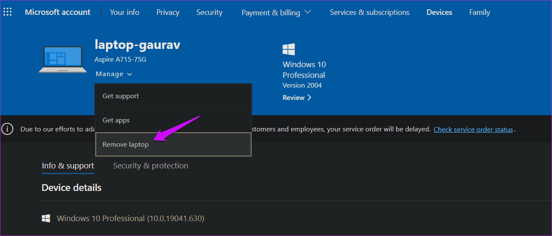The height and width of the screenshot is (236, 552).
Task: Open the Family page
Action: [x=480, y=12]
